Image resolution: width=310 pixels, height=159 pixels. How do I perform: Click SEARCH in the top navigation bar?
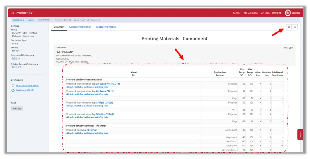click(x=237, y=13)
